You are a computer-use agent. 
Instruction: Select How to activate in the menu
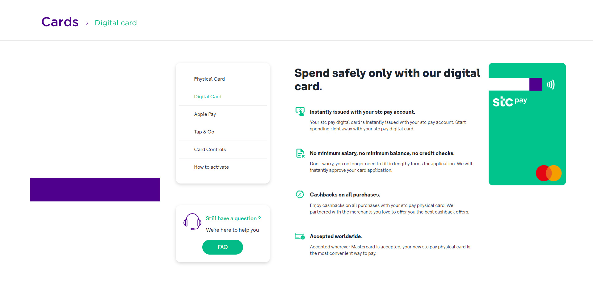[211, 167]
